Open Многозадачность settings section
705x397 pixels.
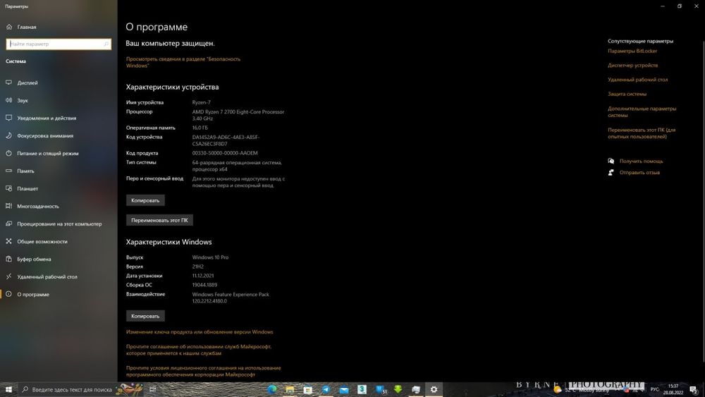click(59, 206)
